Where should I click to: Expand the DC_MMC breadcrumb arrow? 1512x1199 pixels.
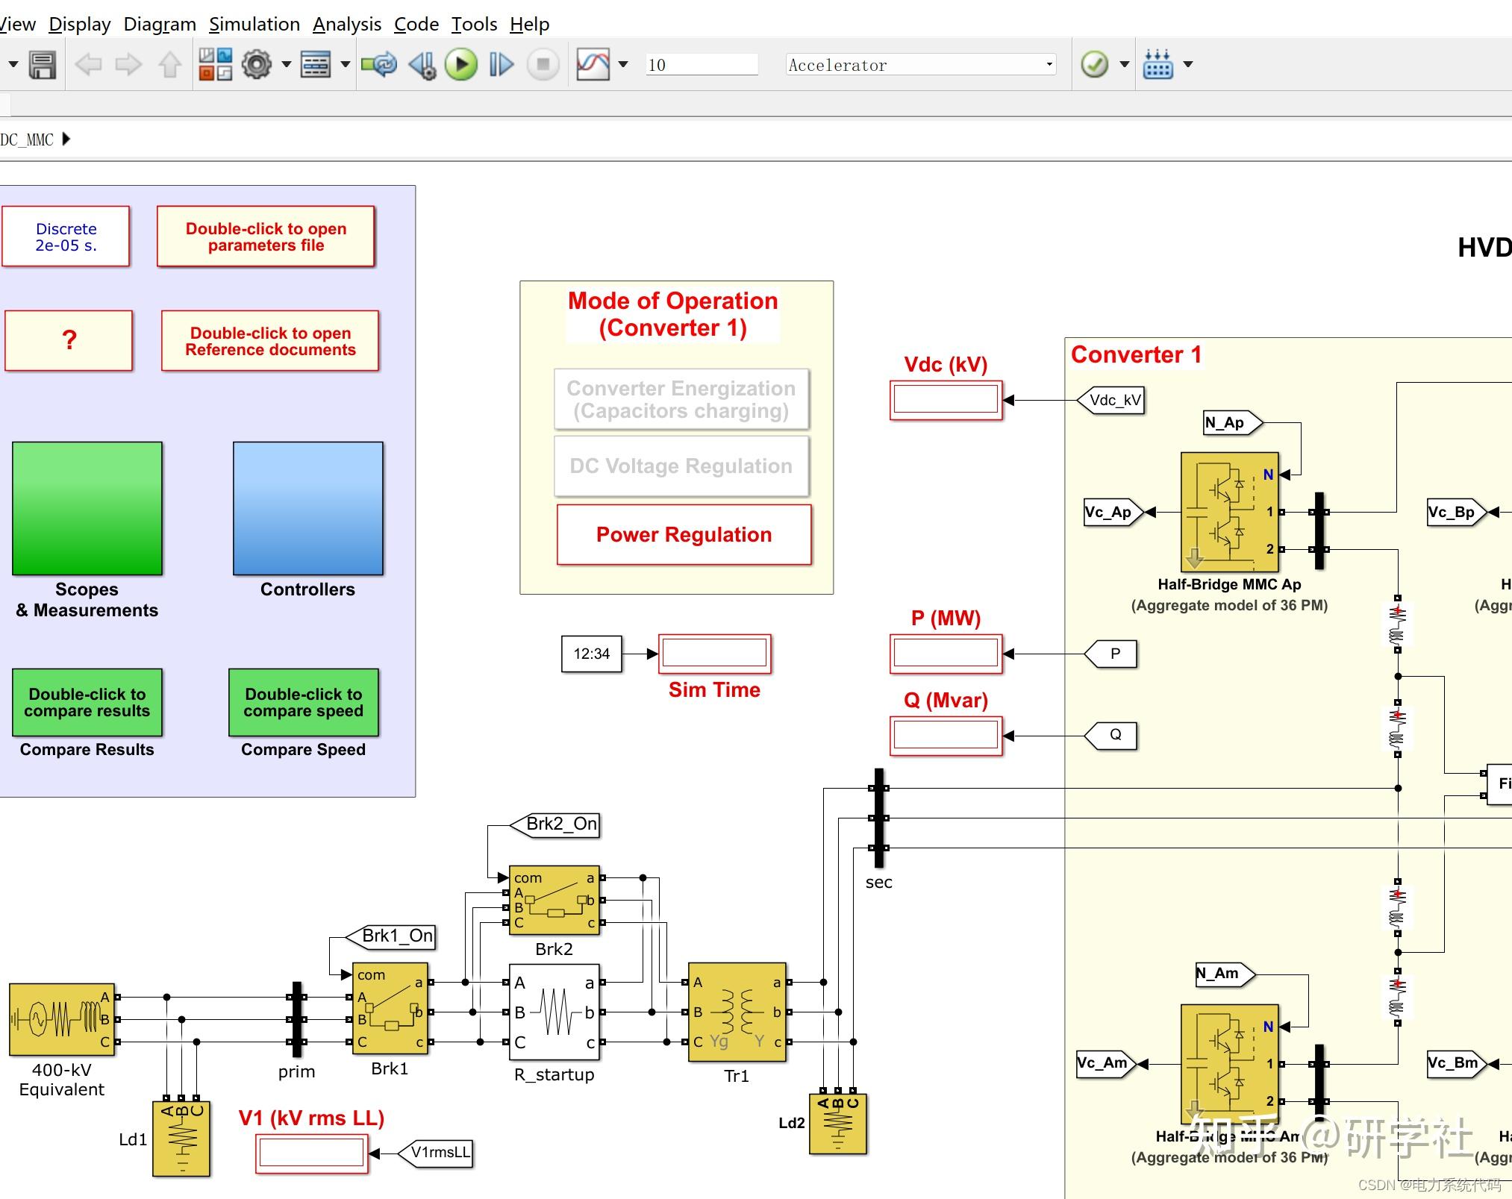66,139
